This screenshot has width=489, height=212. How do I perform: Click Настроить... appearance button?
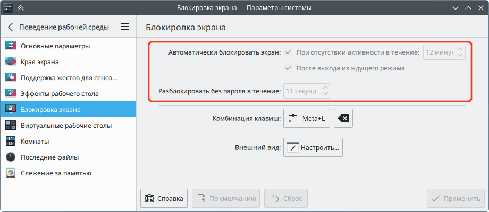click(x=313, y=147)
